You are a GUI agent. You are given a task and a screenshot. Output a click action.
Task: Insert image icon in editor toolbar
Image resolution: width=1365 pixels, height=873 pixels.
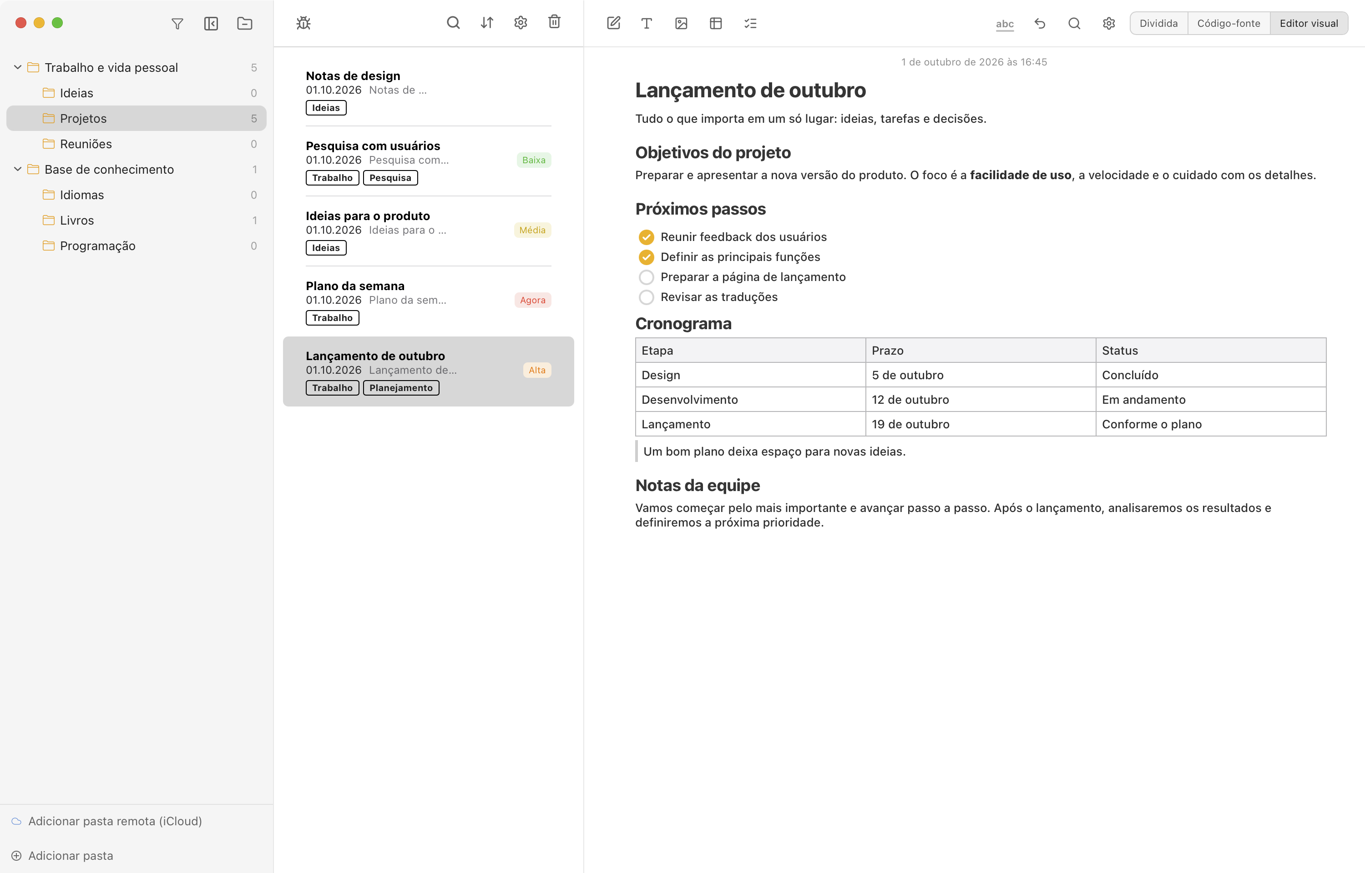point(681,23)
